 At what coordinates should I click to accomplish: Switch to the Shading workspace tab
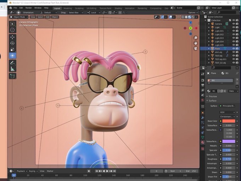118,8
